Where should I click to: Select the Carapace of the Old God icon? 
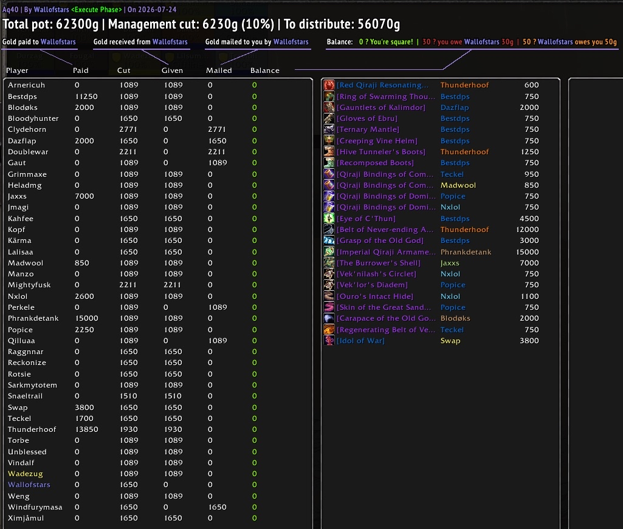329,318
